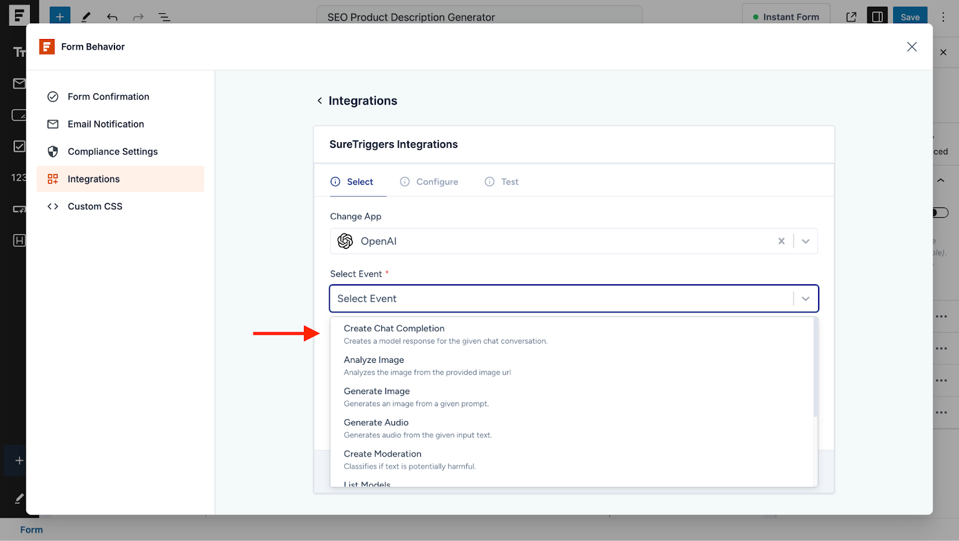The image size is (959, 541).
Task: Select the pencil edit icon
Action: coord(86,16)
